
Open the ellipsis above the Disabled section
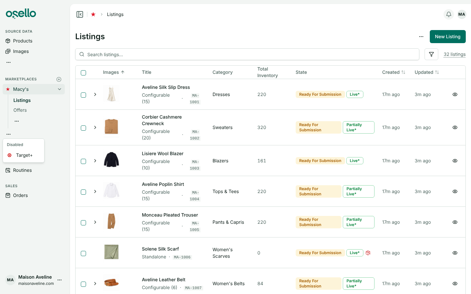point(9,134)
